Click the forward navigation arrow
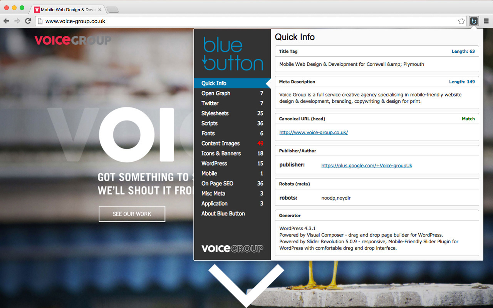493x308 pixels. [17, 21]
